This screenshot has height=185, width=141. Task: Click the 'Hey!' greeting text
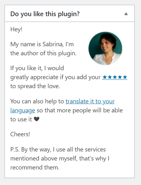pos(16,29)
